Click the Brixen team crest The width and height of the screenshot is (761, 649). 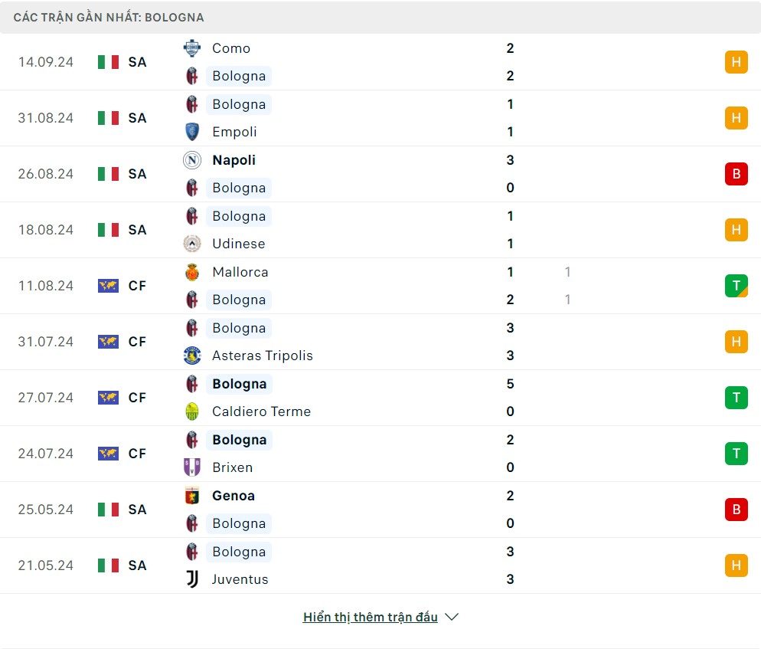tap(192, 467)
